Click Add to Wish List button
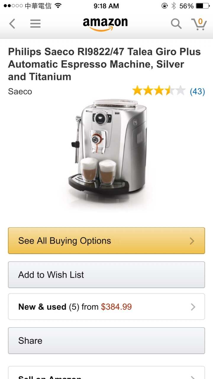 pos(106,275)
